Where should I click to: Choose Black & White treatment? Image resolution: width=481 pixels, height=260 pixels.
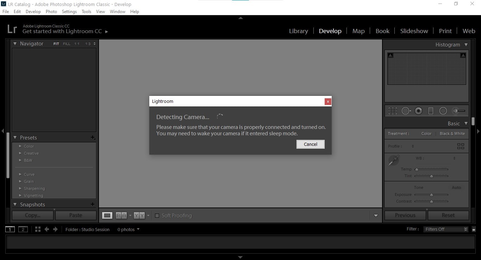click(x=452, y=134)
